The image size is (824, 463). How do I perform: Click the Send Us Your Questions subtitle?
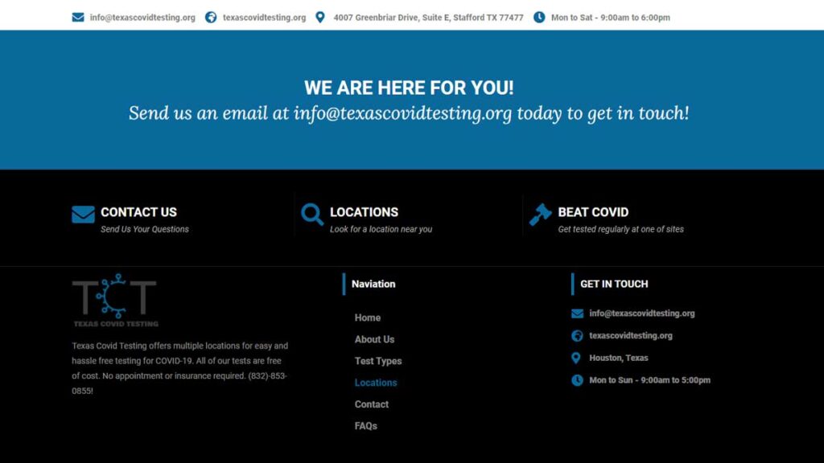click(145, 229)
